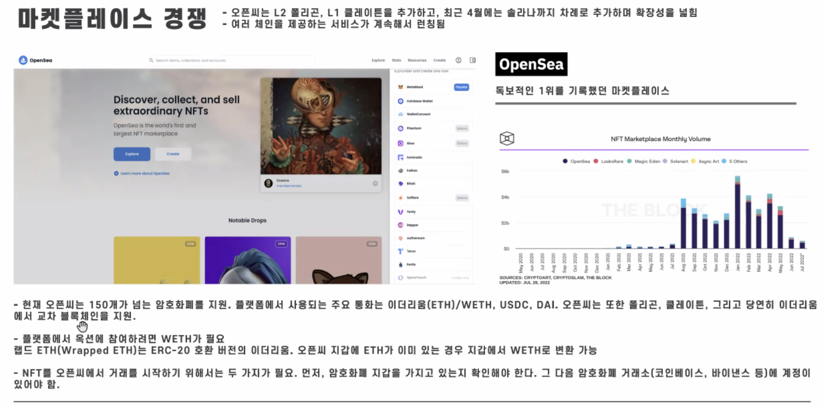Open the Create menu in OpenSea header

tap(440, 60)
